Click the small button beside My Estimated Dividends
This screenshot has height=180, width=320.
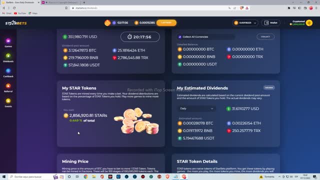coord(269,87)
